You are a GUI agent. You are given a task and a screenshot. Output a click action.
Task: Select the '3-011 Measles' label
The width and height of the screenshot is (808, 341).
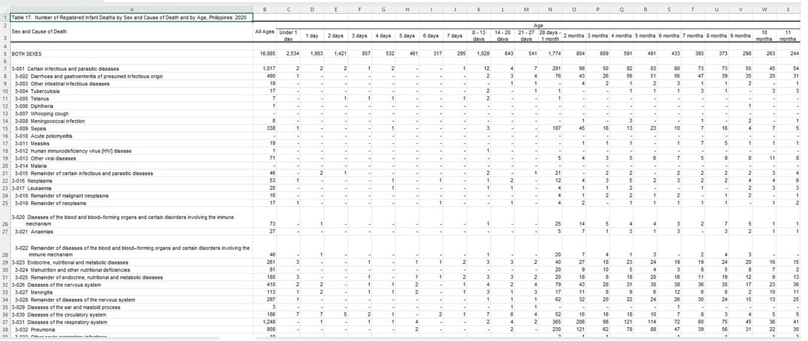pyautogui.click(x=32, y=143)
